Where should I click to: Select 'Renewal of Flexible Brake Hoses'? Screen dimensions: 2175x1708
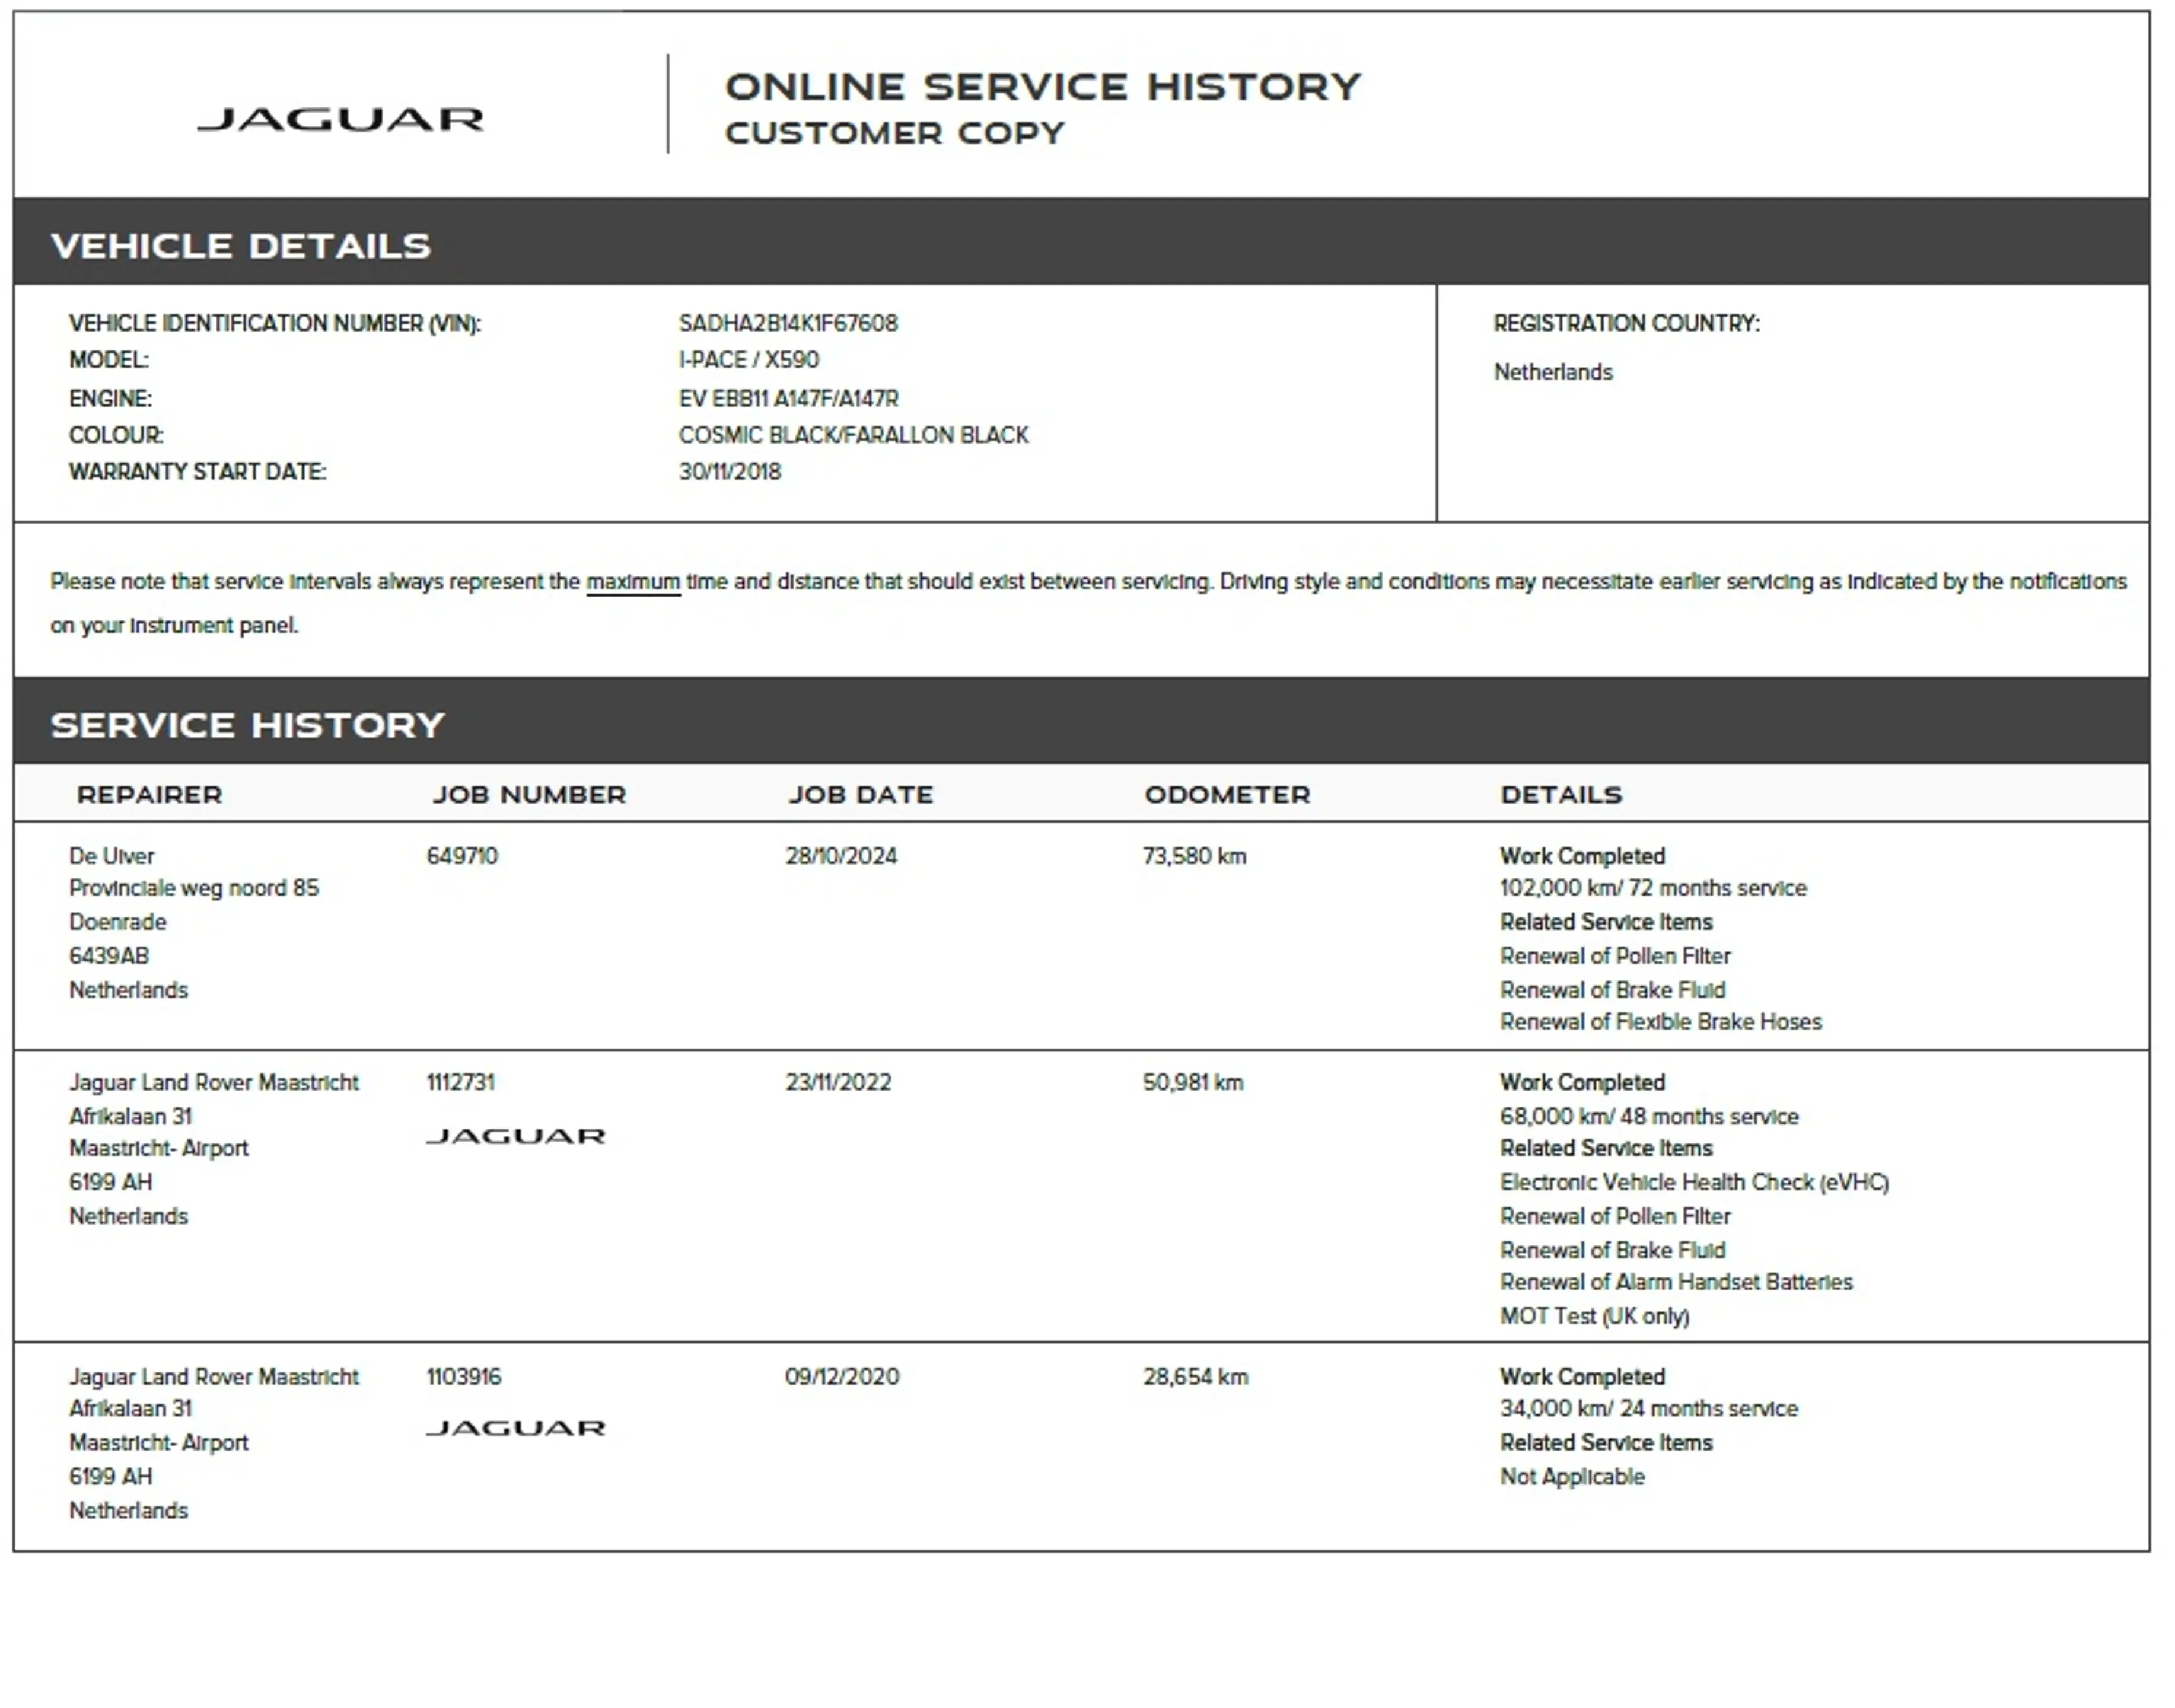tap(1661, 1022)
